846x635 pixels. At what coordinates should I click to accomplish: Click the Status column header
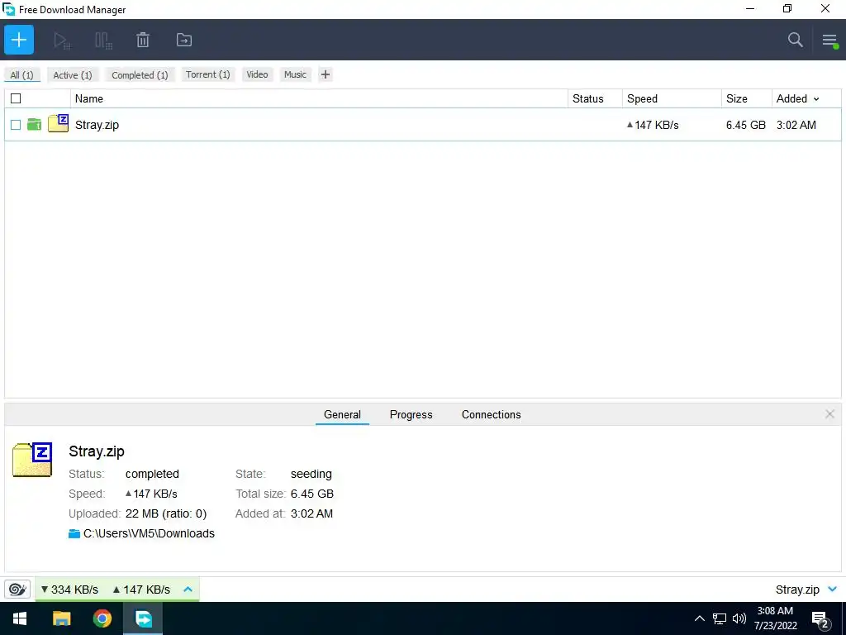click(595, 98)
